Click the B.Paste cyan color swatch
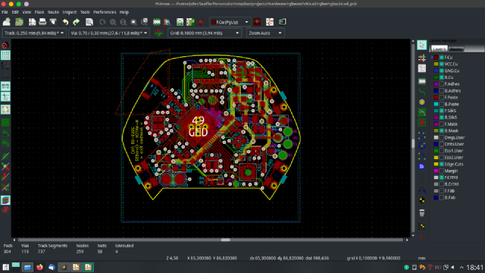The width and height of the screenshot is (485, 273). point(436,104)
